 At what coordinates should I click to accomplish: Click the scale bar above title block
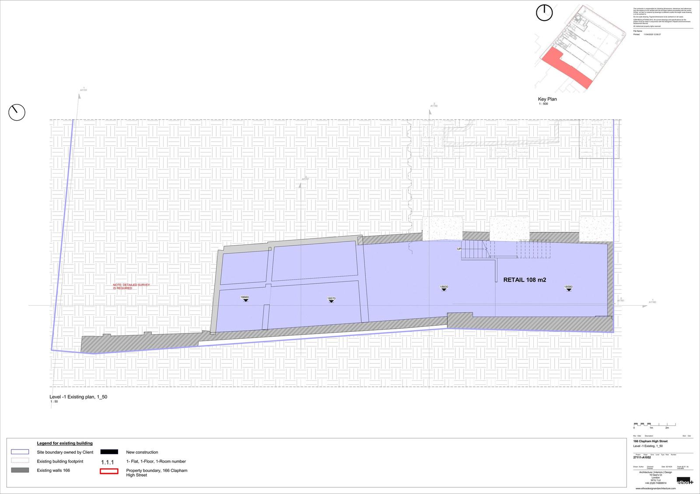tap(654, 424)
